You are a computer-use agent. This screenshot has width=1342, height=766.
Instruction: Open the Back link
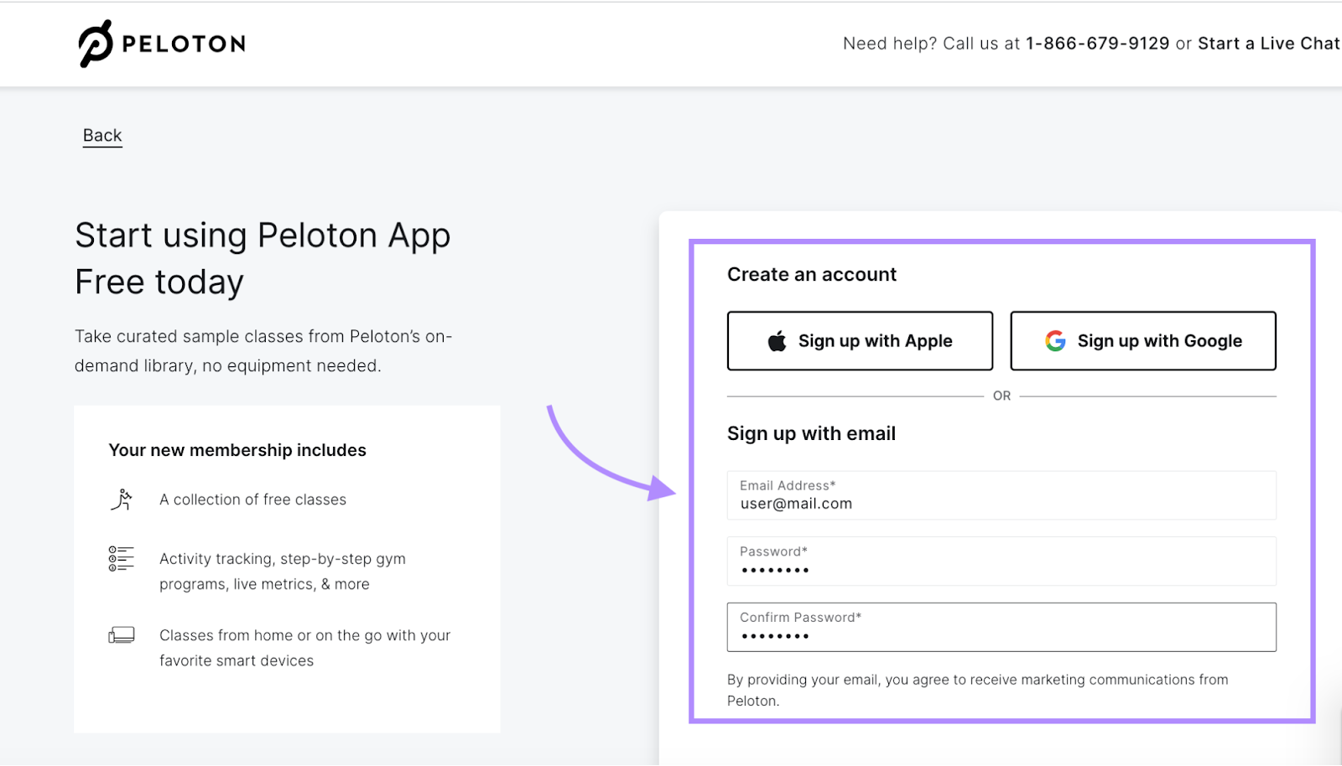101,135
